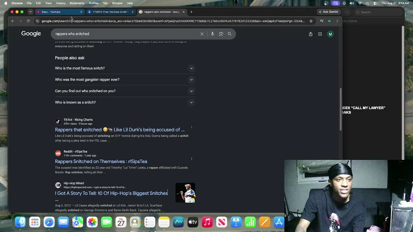Screen dimensions: 413x232
Task: Click the Hip-Hop Wired result thumbnail
Action: click(x=185, y=193)
